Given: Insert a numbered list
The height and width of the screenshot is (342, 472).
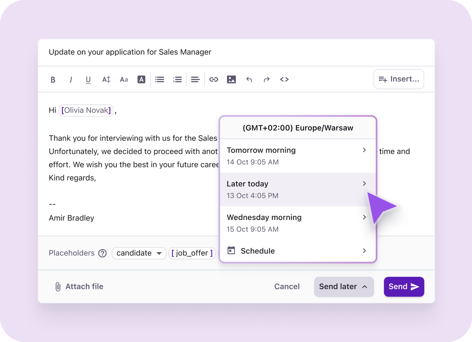Looking at the screenshot, I should click(177, 79).
